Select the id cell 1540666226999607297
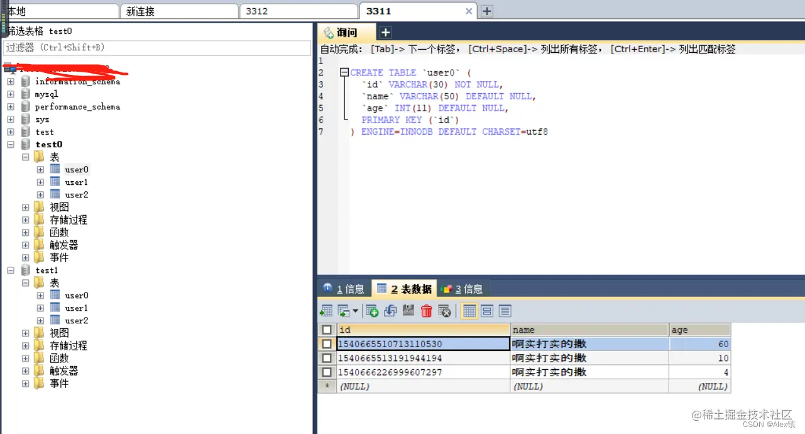 (x=424, y=372)
